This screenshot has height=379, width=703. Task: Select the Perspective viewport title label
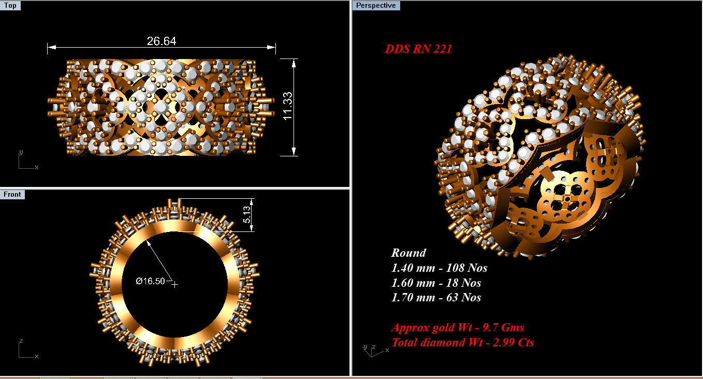tap(376, 6)
